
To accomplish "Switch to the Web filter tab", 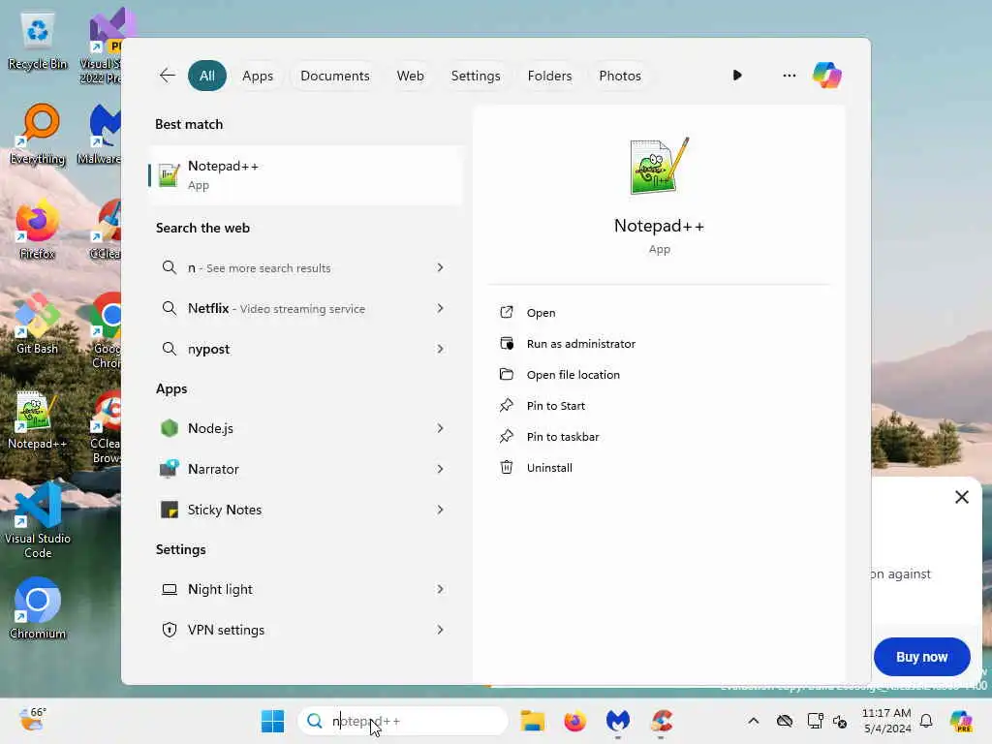I will point(410,76).
